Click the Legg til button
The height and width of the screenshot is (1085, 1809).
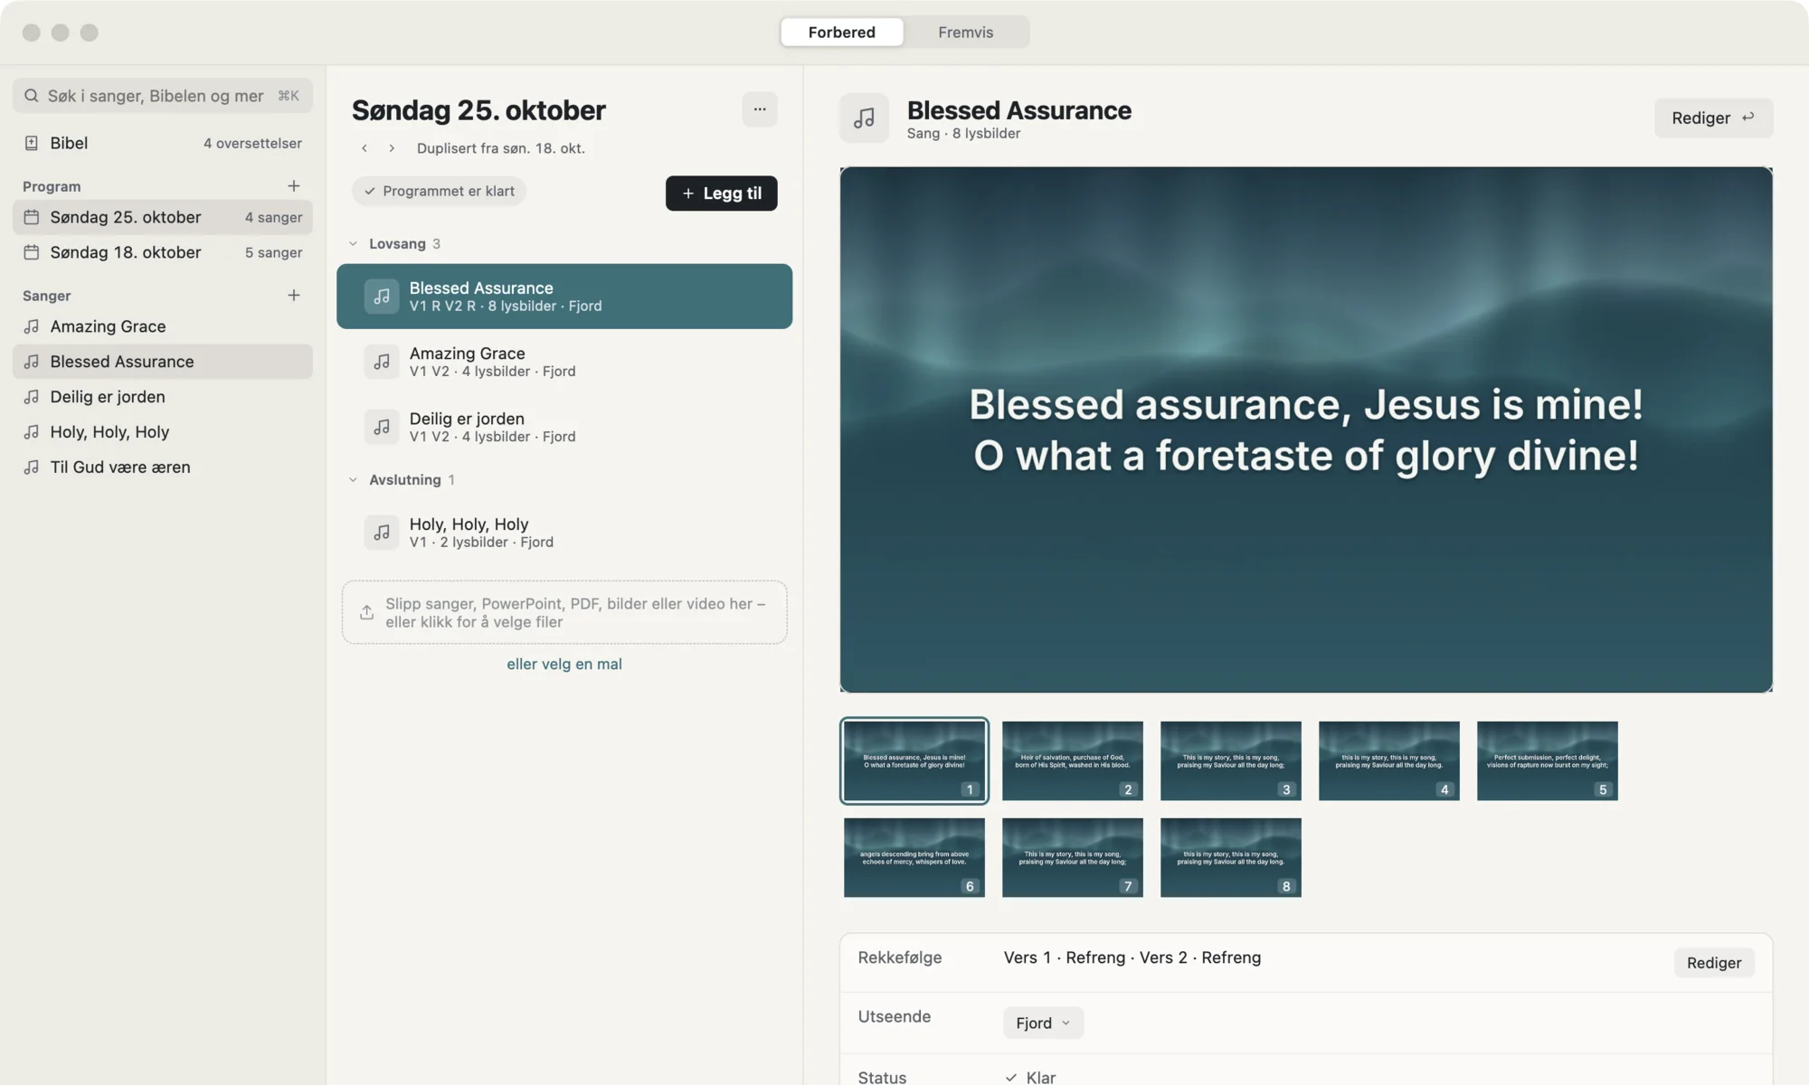pos(722,193)
